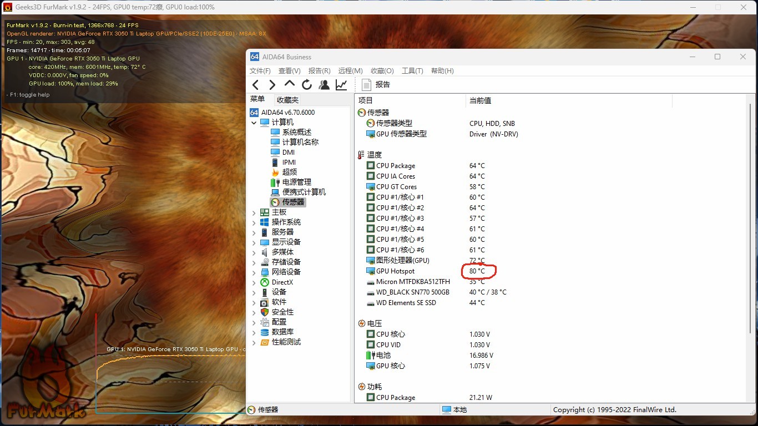Open the user management toolbar icon
This screenshot has width=758, height=426.
324,85
